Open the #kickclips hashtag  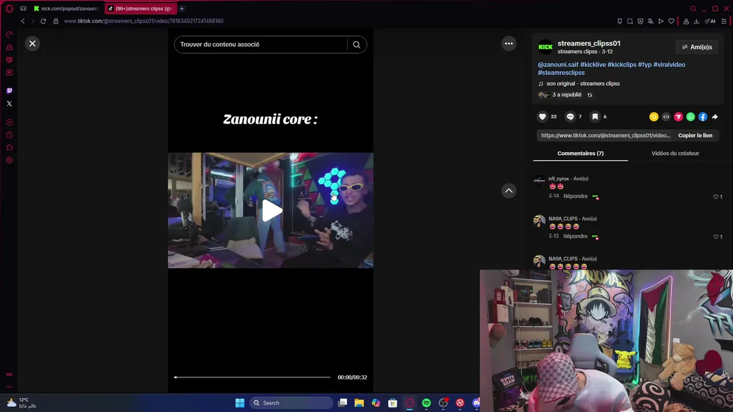[622, 65]
